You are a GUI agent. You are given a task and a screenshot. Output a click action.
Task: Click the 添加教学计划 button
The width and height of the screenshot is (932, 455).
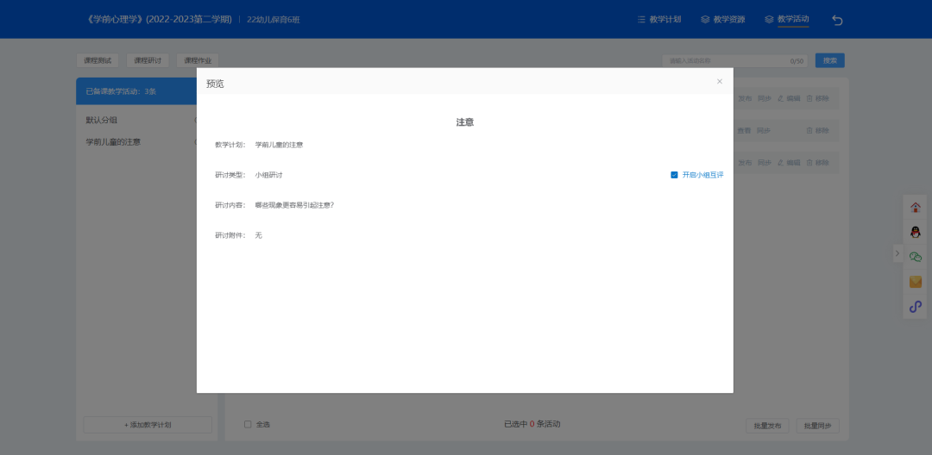pos(148,425)
